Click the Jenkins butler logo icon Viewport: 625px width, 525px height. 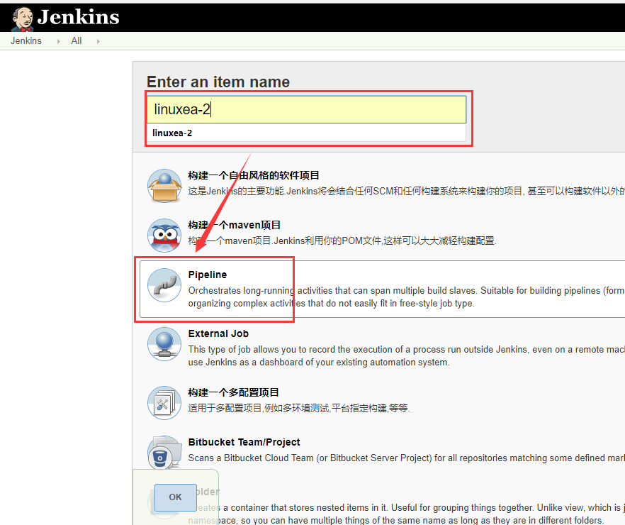tap(23, 18)
